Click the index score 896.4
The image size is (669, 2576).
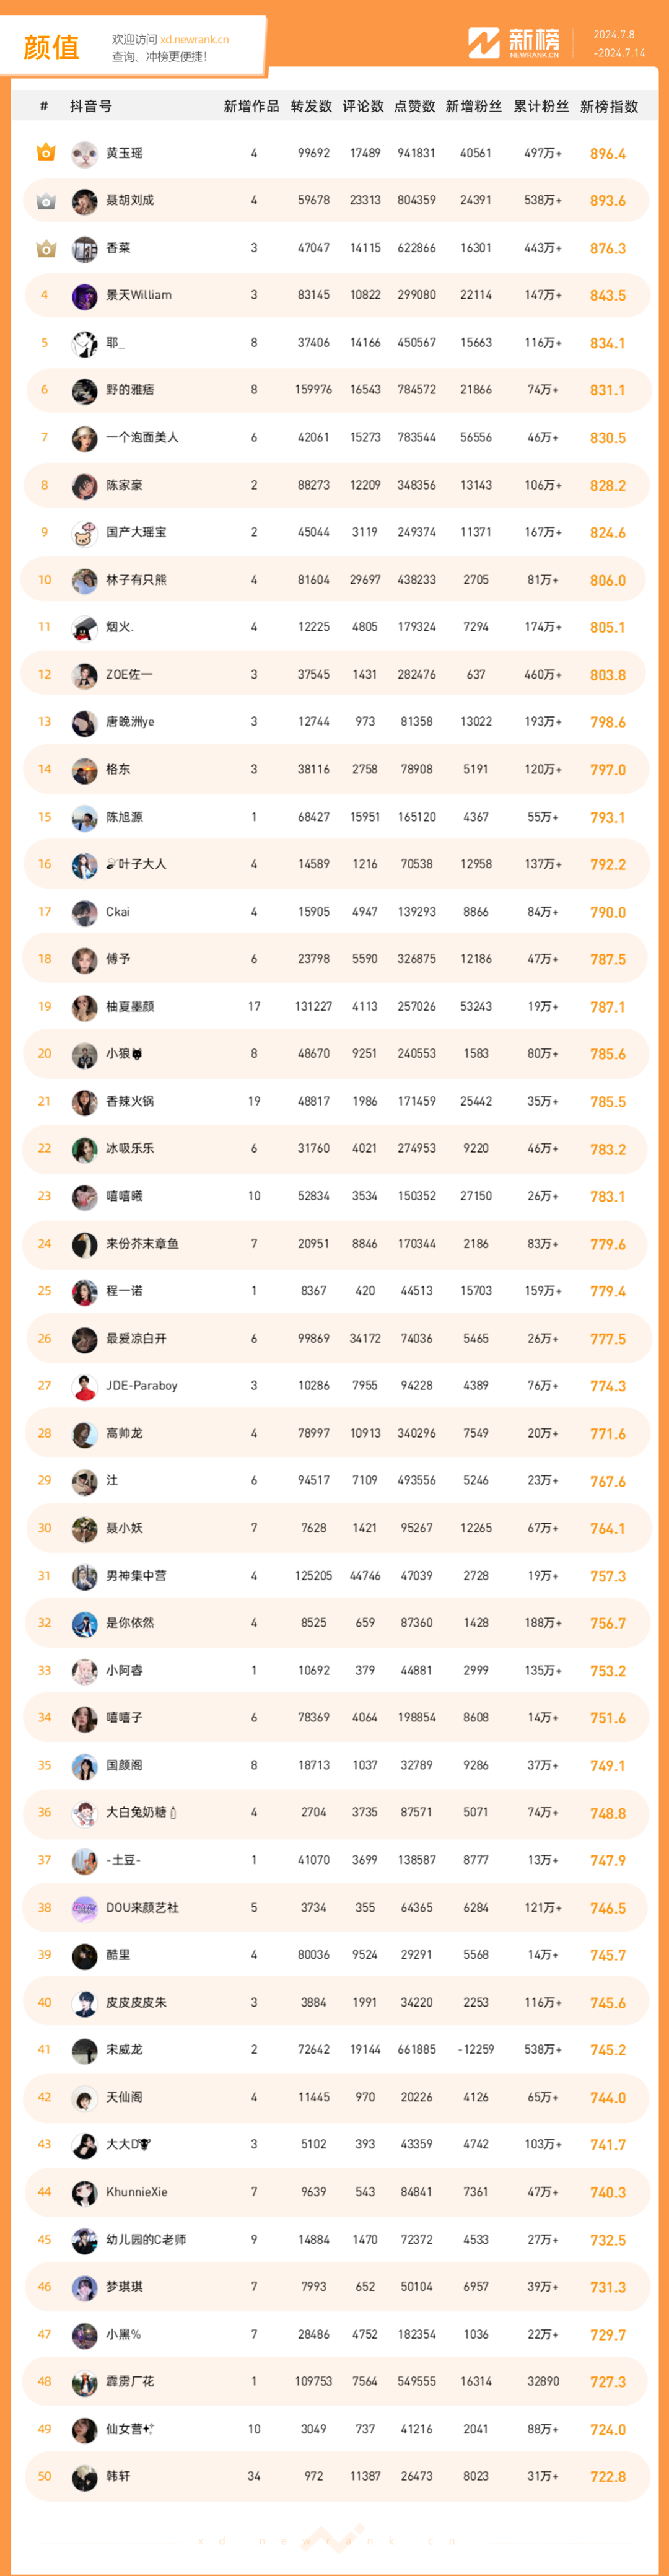point(608,154)
